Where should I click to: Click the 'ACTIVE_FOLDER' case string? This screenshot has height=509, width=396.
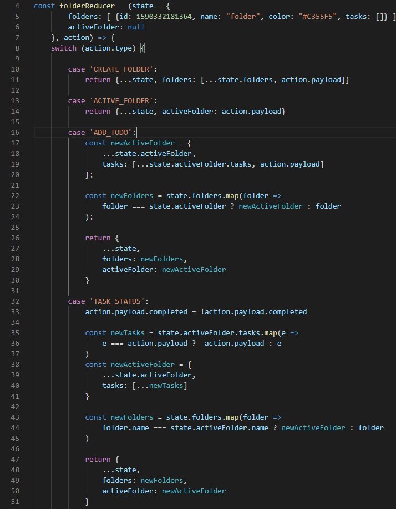point(121,100)
